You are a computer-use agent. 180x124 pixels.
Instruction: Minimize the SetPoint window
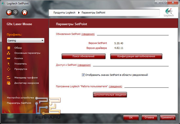click(x=158, y=2)
